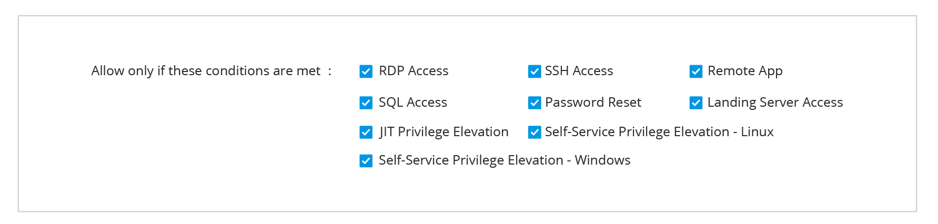Untick the SQL Access checkbox
The height and width of the screenshot is (224, 938).
[x=366, y=103]
